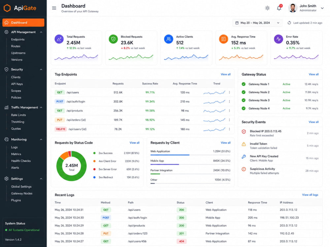Click Gateway Node 1 green check icon

pyautogui.click(x=244, y=84)
